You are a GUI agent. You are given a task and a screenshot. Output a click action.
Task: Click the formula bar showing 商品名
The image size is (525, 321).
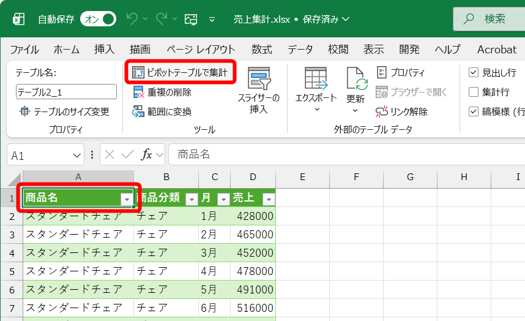coord(346,154)
